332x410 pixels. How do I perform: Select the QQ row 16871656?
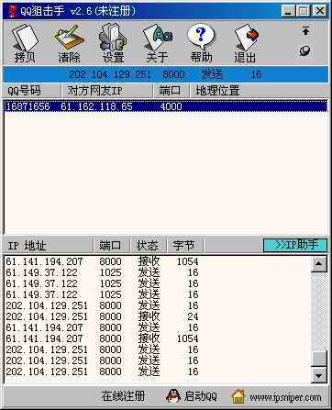[x=166, y=106]
